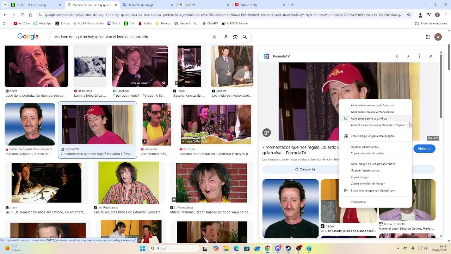
Task: Switch to the Adobe Firefly tab
Action: coord(259,5)
